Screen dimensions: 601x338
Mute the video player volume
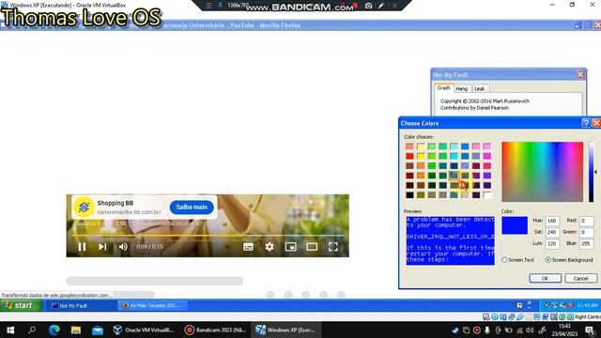pyautogui.click(x=123, y=247)
